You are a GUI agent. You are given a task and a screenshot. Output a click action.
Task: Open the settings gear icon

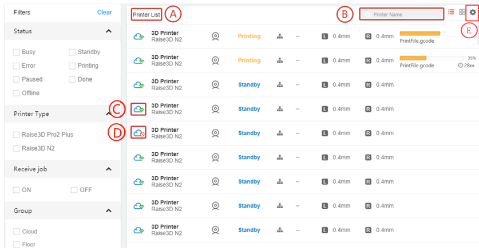(472, 12)
